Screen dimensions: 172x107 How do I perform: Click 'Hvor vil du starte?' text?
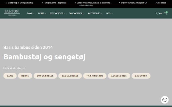(x=14, y=68)
